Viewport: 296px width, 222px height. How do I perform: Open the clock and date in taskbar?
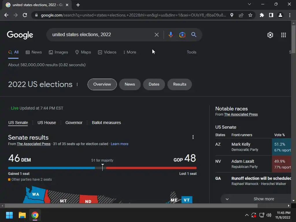coord(283,215)
